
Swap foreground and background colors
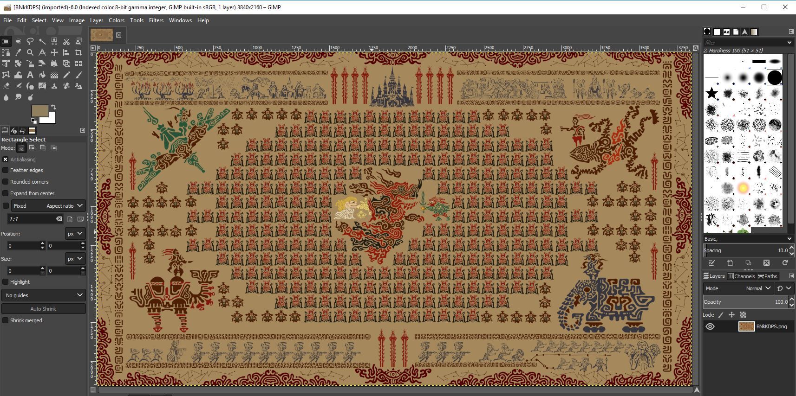coord(53,107)
